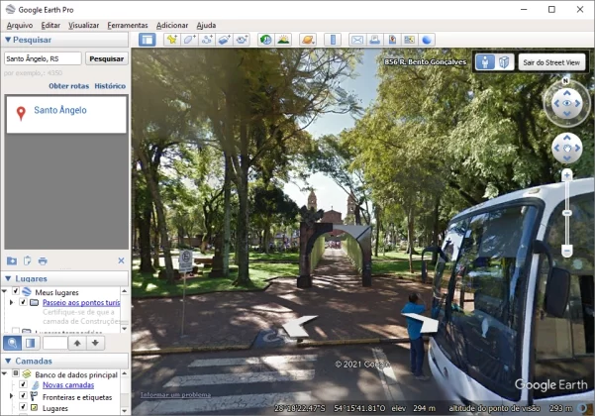Click the zoom slider handle
The image size is (595, 416).
click(x=567, y=213)
